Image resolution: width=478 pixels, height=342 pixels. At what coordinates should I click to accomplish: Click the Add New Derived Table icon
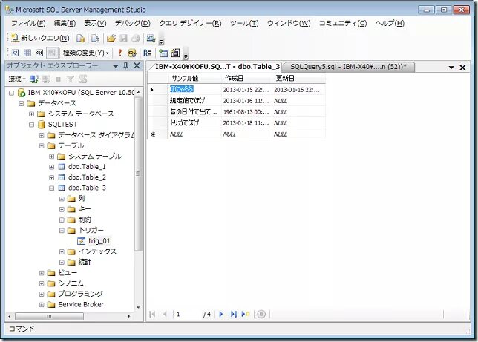click(175, 53)
